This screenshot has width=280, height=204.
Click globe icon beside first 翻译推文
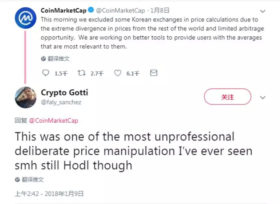pos(43,59)
